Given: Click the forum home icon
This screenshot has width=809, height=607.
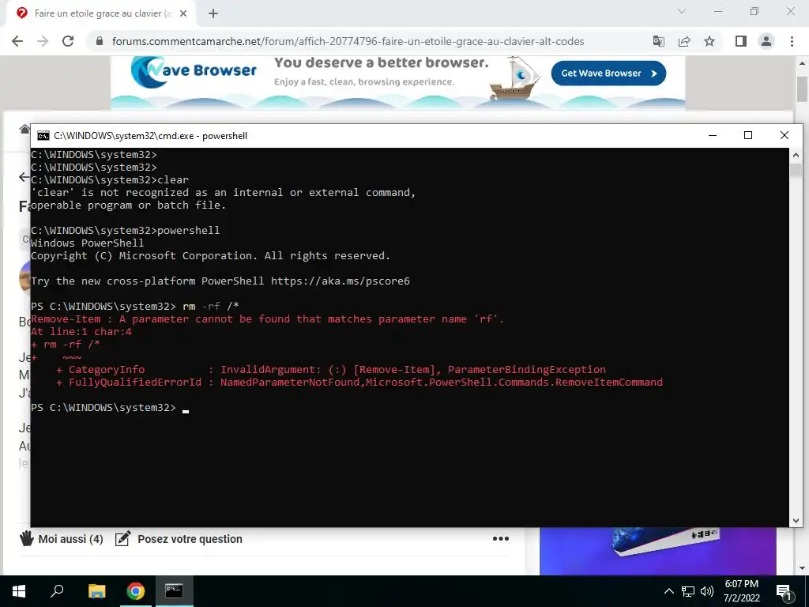Looking at the screenshot, I should (x=24, y=129).
